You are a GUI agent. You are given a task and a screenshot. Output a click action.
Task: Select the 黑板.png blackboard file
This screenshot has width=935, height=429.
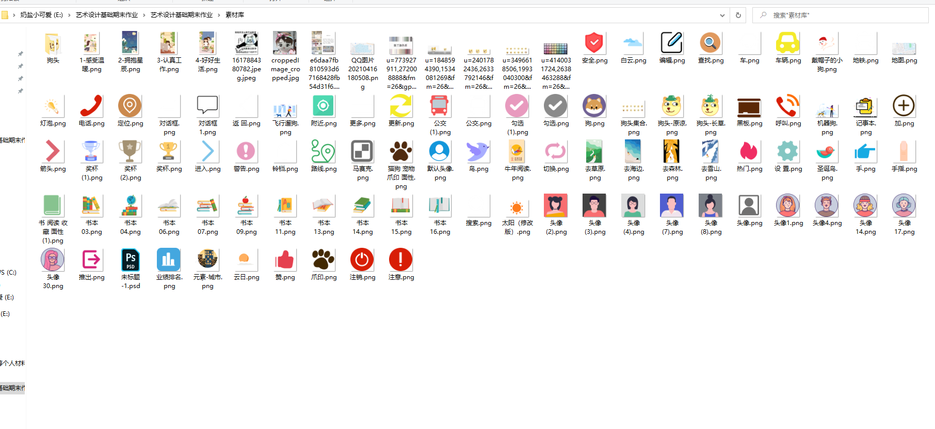[749, 106]
